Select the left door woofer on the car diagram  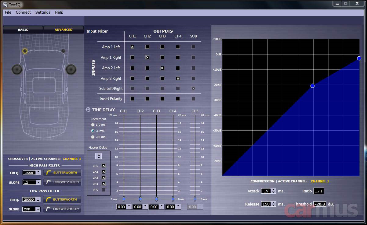(x=16, y=69)
